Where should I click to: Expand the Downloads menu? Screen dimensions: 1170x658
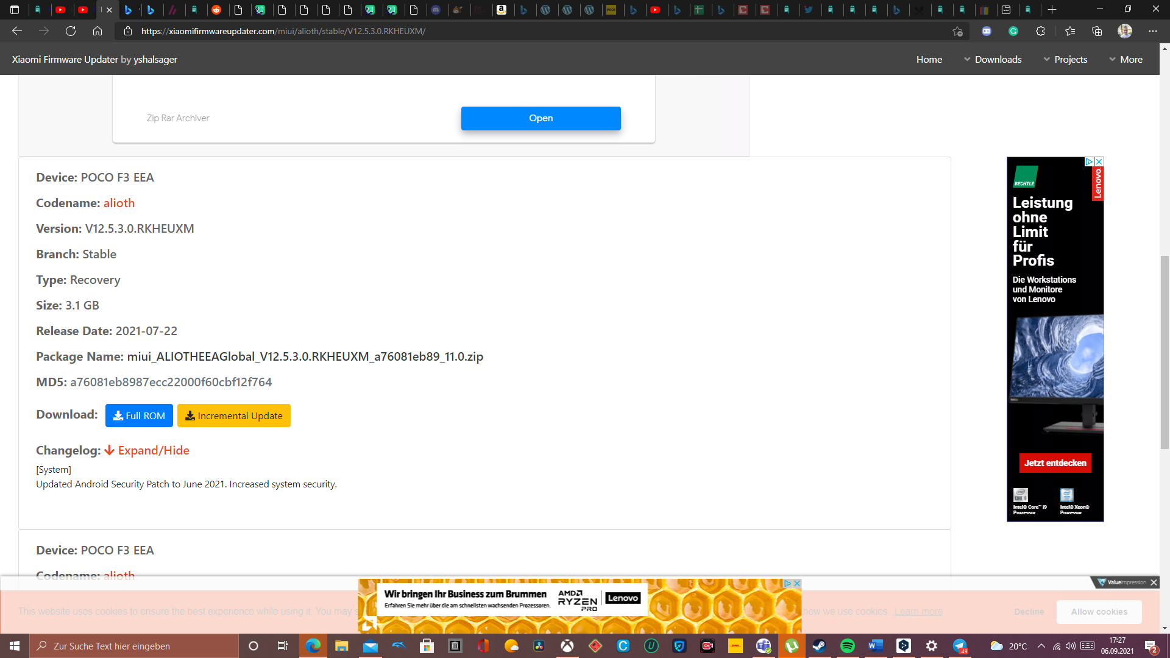(x=993, y=59)
